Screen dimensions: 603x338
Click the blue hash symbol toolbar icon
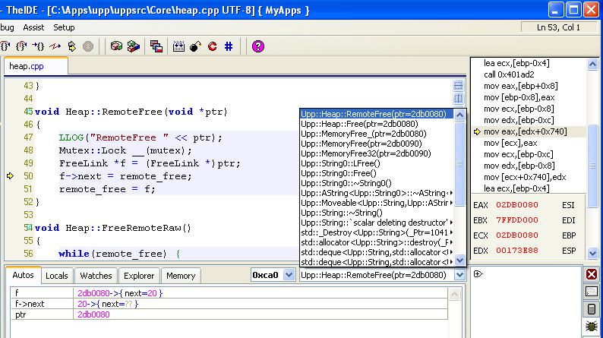pos(229,46)
